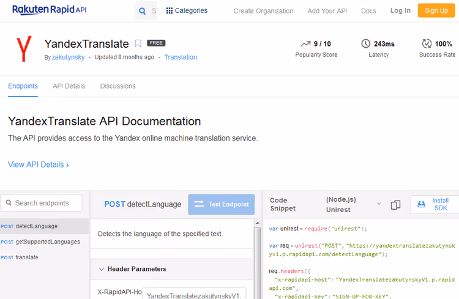The width and height of the screenshot is (459, 299).
Task: Click the 100% success rate value
Action: tap(443, 44)
